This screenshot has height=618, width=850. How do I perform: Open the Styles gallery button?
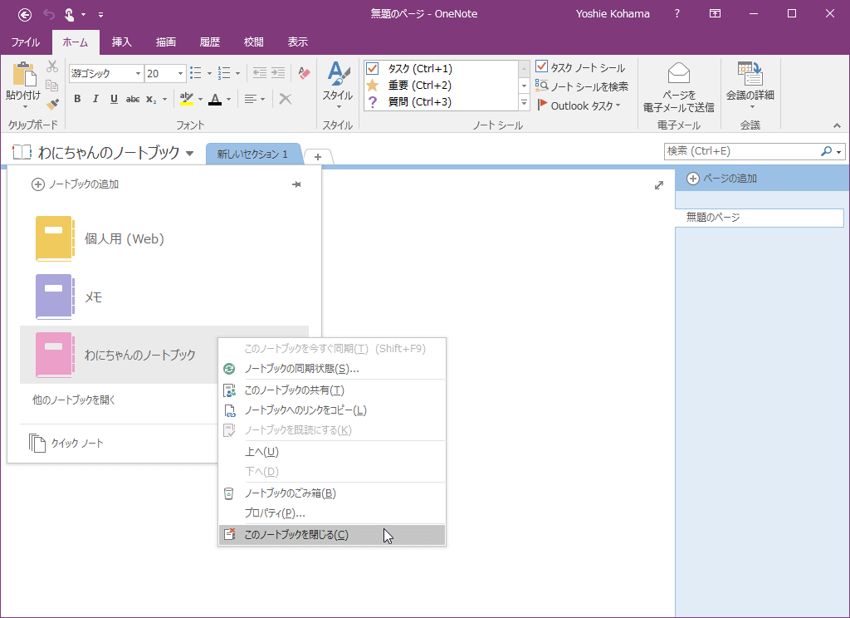coord(338,86)
